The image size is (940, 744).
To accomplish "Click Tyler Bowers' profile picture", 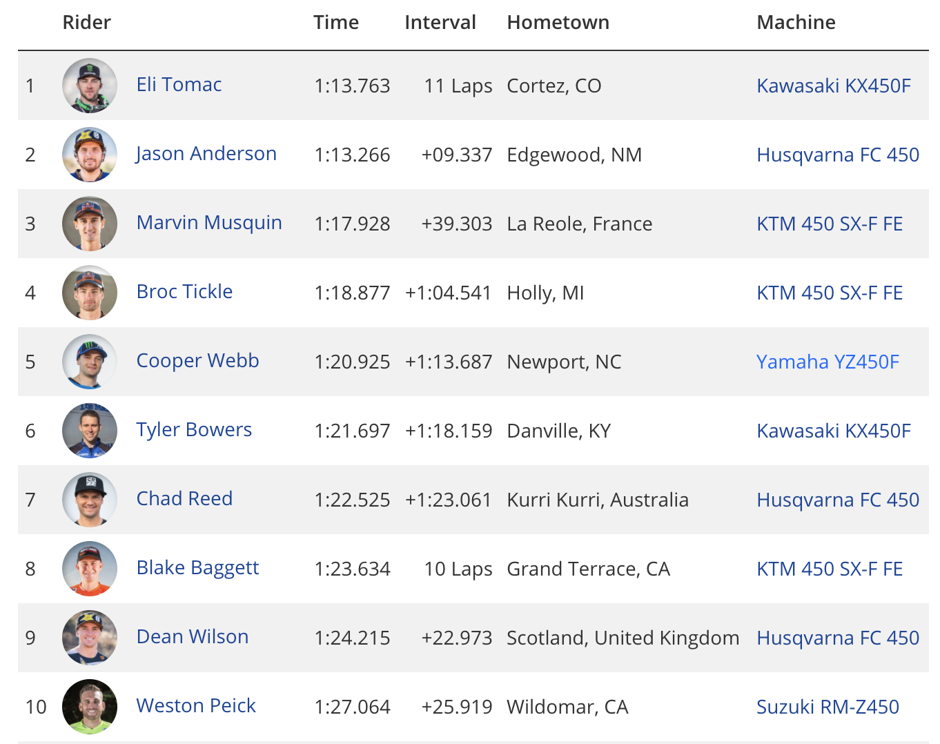I will pos(90,431).
